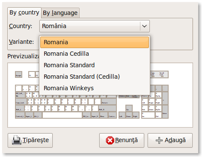Image resolution: width=202 pixels, height=157 pixels.
Task: Click the red X icon on Renunță
Action: point(110,140)
